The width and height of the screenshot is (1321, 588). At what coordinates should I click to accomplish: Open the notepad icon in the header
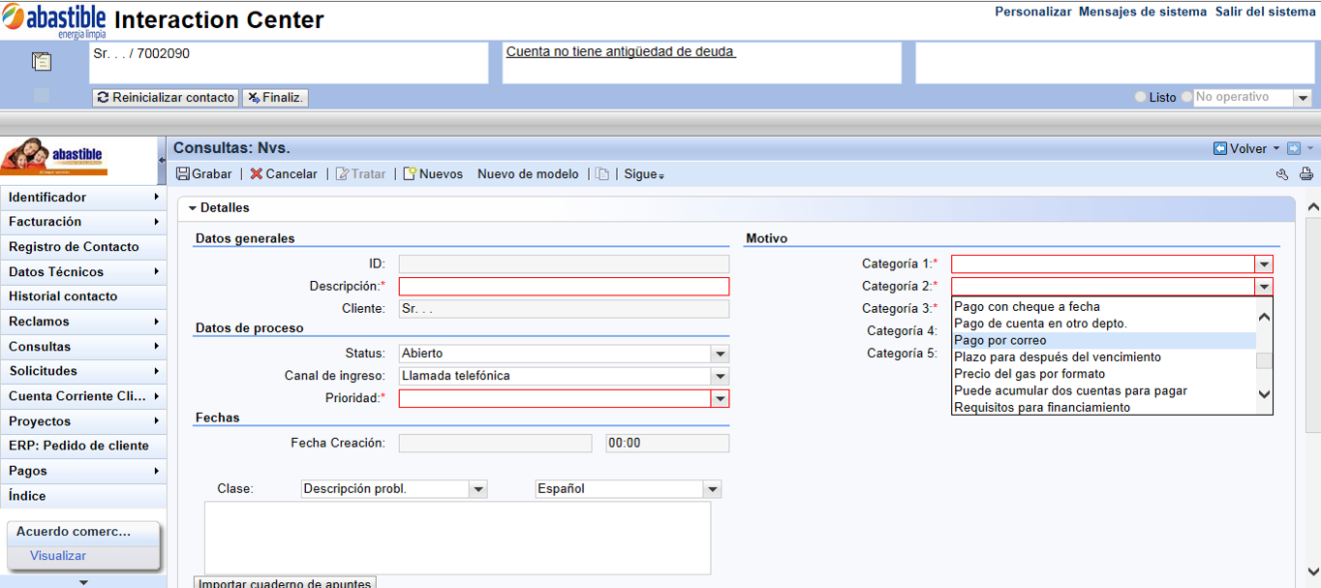[41, 62]
